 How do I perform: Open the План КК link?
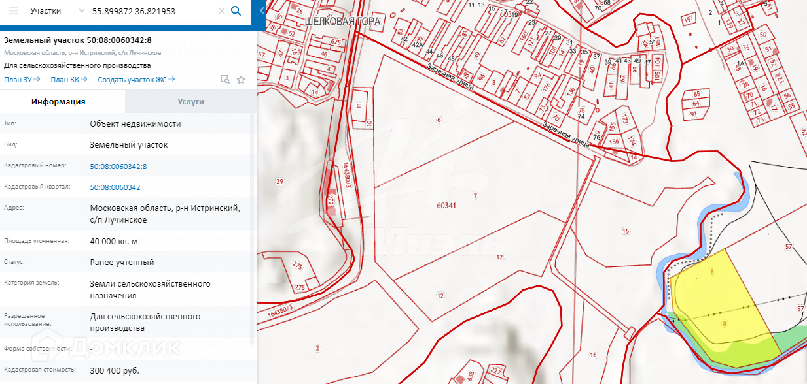(69, 80)
